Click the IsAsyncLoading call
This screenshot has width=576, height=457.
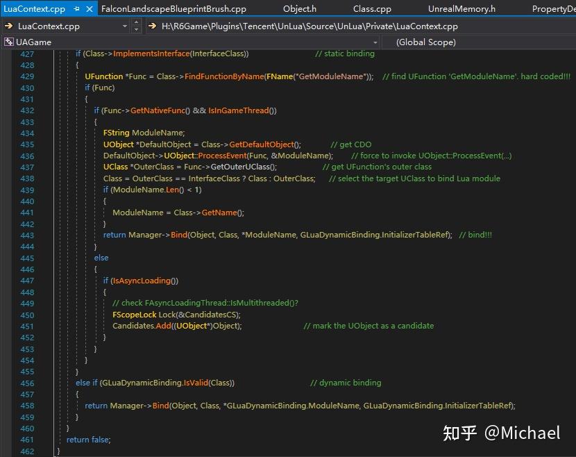142,281
